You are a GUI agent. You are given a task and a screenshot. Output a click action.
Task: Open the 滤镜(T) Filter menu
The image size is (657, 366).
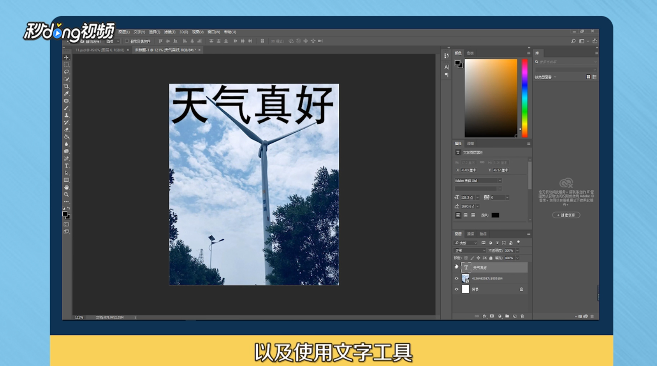coord(170,32)
